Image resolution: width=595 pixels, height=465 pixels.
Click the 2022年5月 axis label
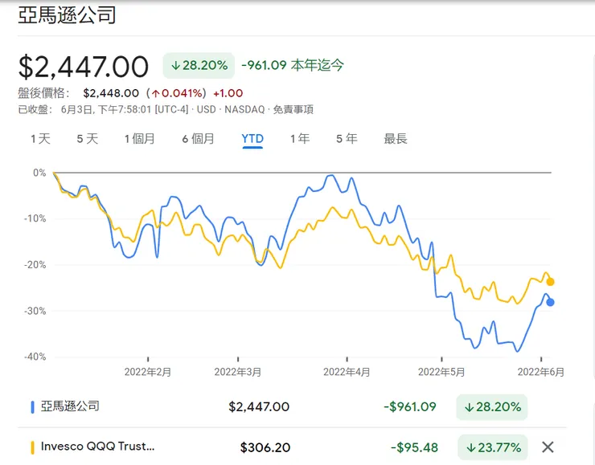pyautogui.click(x=441, y=372)
